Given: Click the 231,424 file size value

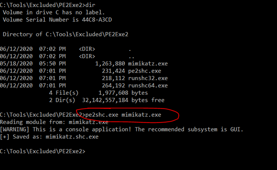Looking at the screenshot, I should 113,71.
